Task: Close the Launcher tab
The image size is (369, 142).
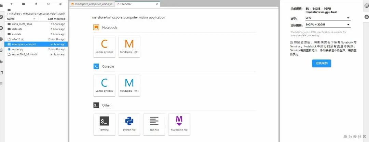Action: click(x=157, y=4)
